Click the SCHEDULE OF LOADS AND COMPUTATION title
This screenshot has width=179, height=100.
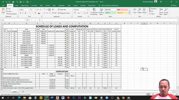(62, 26)
